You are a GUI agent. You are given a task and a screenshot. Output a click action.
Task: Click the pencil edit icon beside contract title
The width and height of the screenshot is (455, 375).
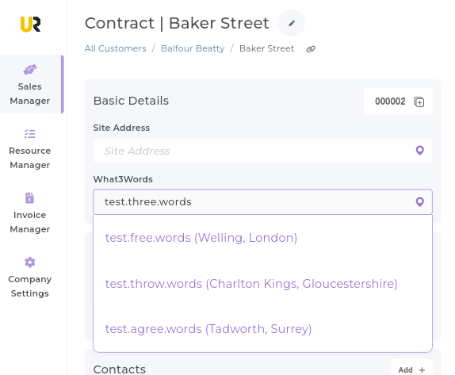coord(292,23)
